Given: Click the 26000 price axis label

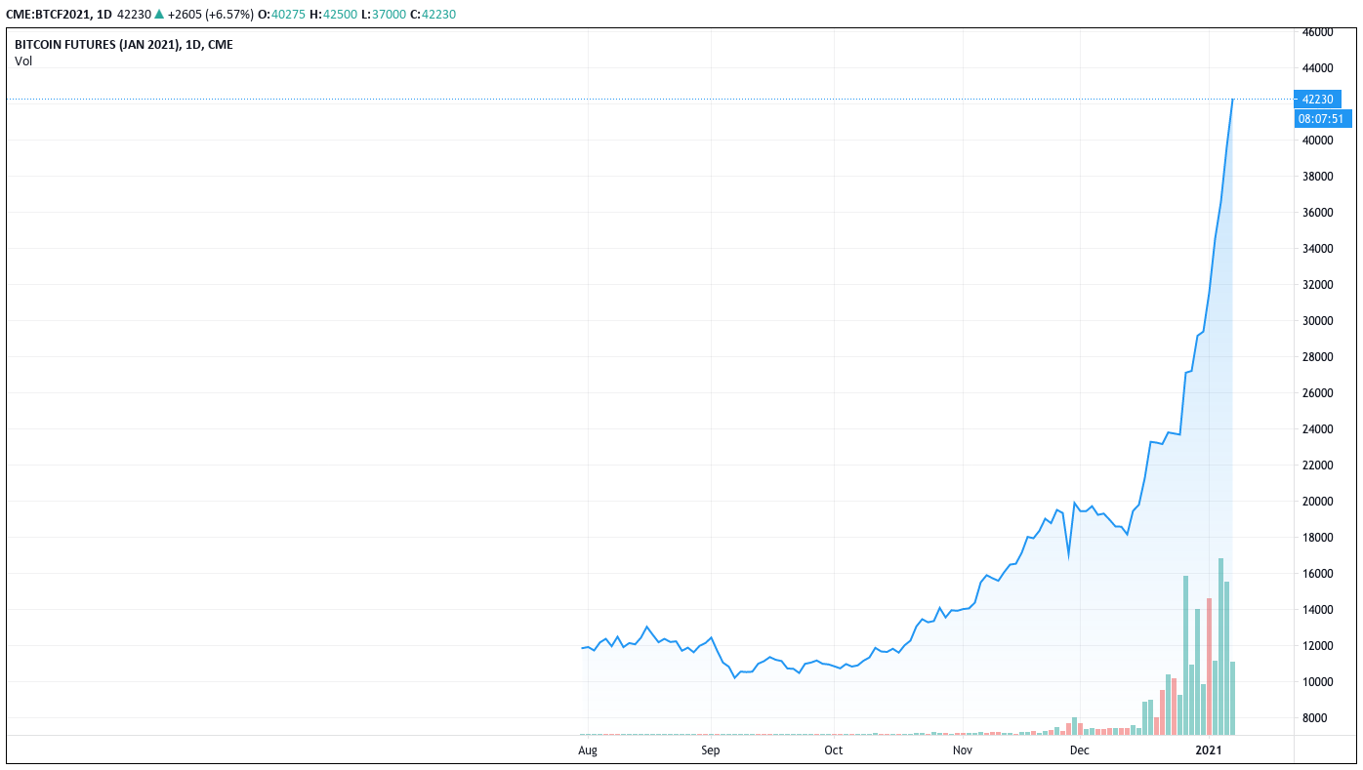Looking at the screenshot, I should (x=1318, y=393).
